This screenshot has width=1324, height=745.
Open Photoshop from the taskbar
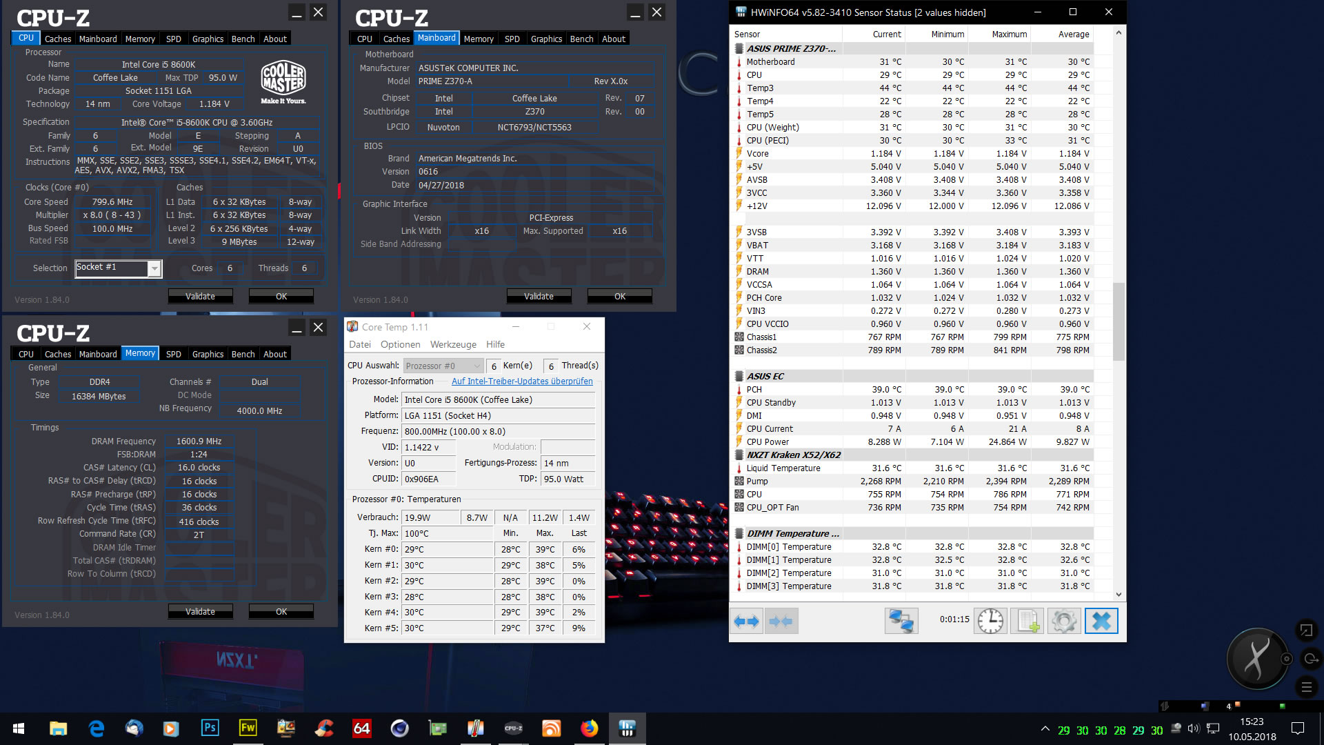210,728
